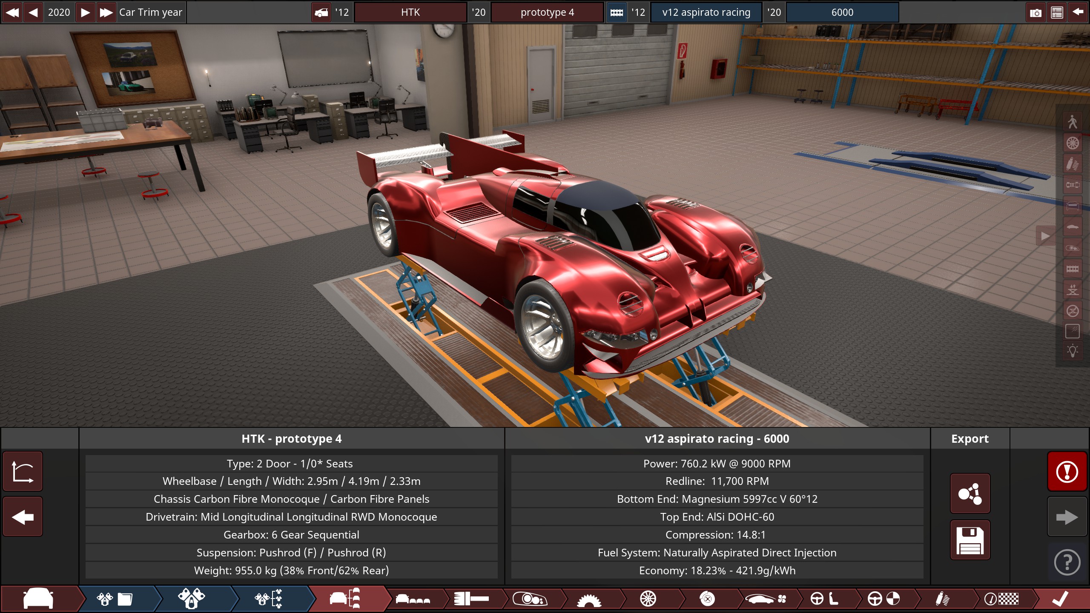Toggle the glass panel visibility
1090x613 pixels.
1073,331
